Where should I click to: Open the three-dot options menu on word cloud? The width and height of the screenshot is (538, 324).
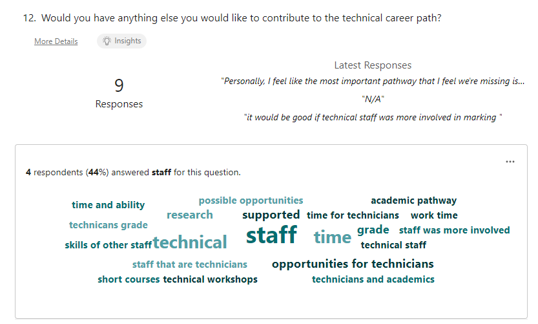pyautogui.click(x=510, y=162)
